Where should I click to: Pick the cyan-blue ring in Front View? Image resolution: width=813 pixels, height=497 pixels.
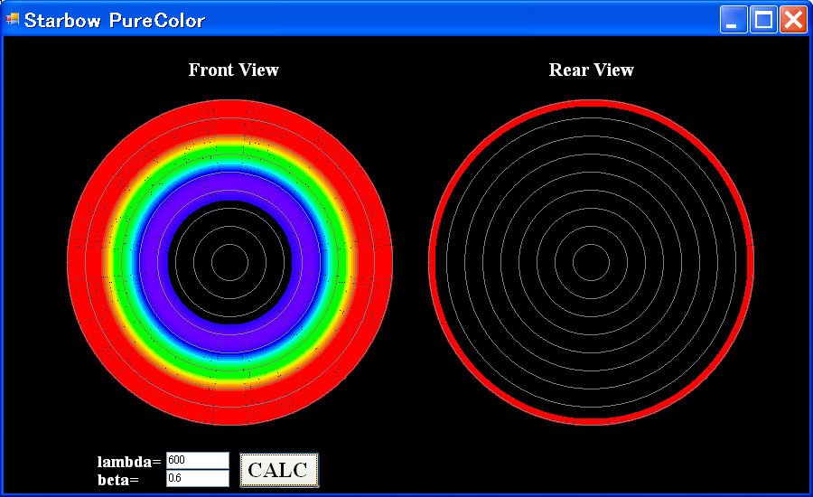tap(229, 169)
